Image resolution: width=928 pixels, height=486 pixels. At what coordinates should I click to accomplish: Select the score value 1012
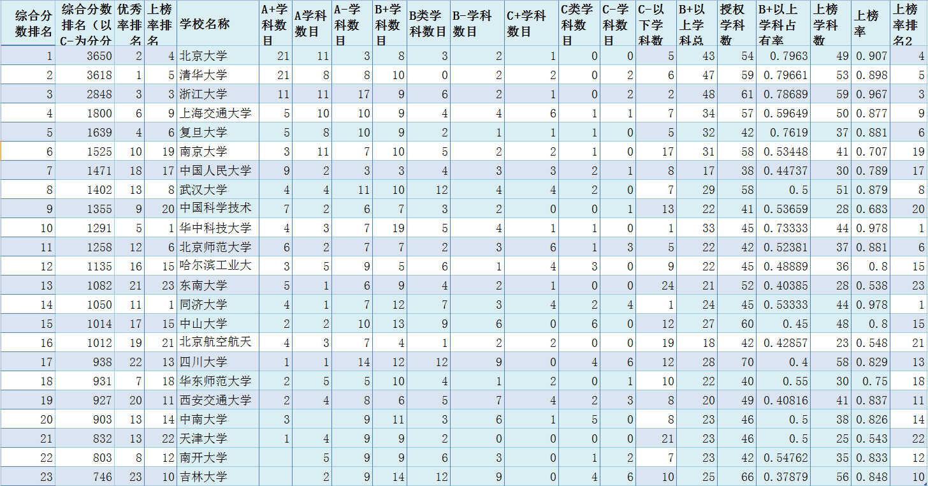(x=85, y=342)
